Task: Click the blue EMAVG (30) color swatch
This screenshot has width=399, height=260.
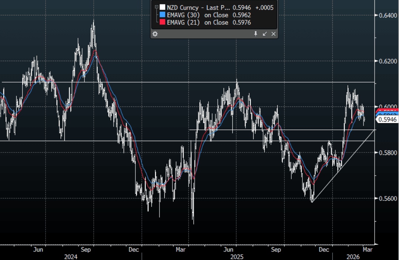Action: [162, 15]
